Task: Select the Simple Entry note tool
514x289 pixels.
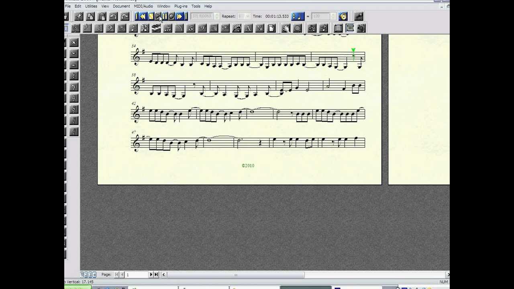Action: click(133, 28)
